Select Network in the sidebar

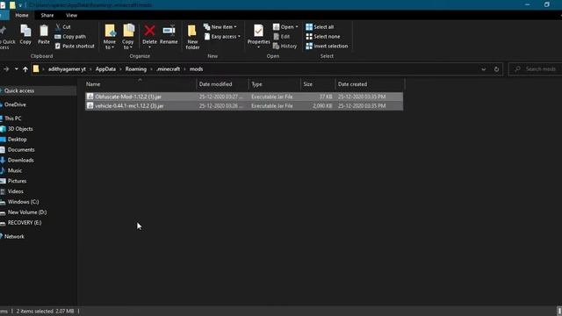pos(14,236)
